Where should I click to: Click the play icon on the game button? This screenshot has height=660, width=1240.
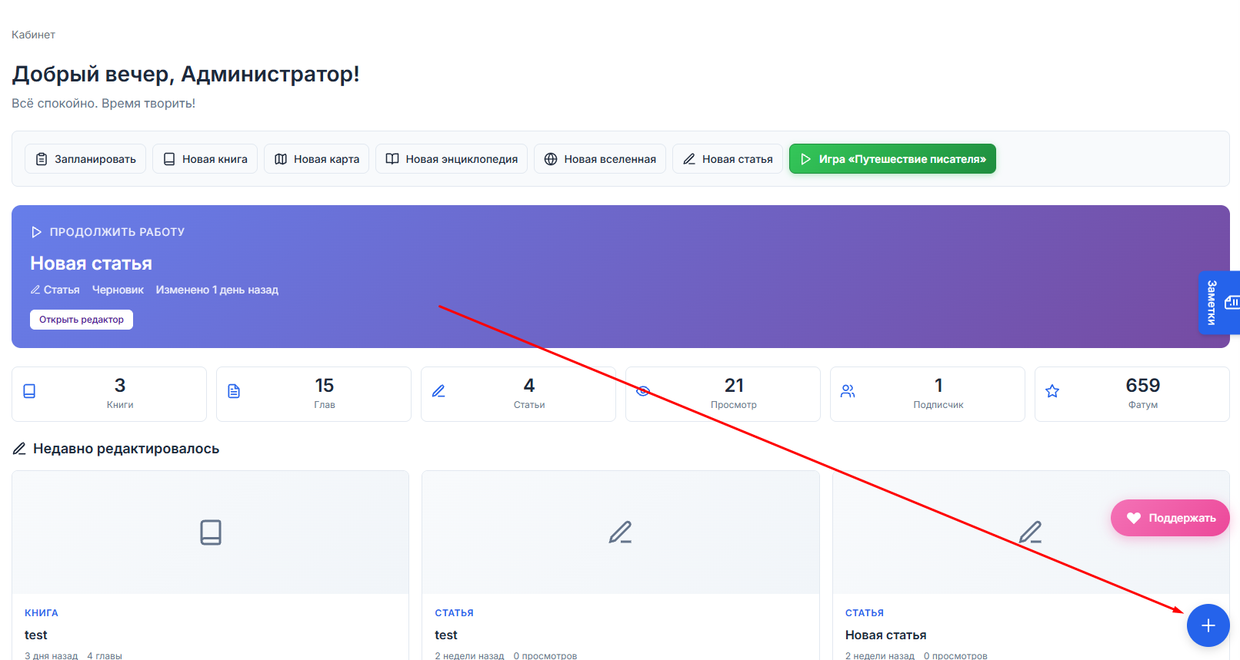806,159
